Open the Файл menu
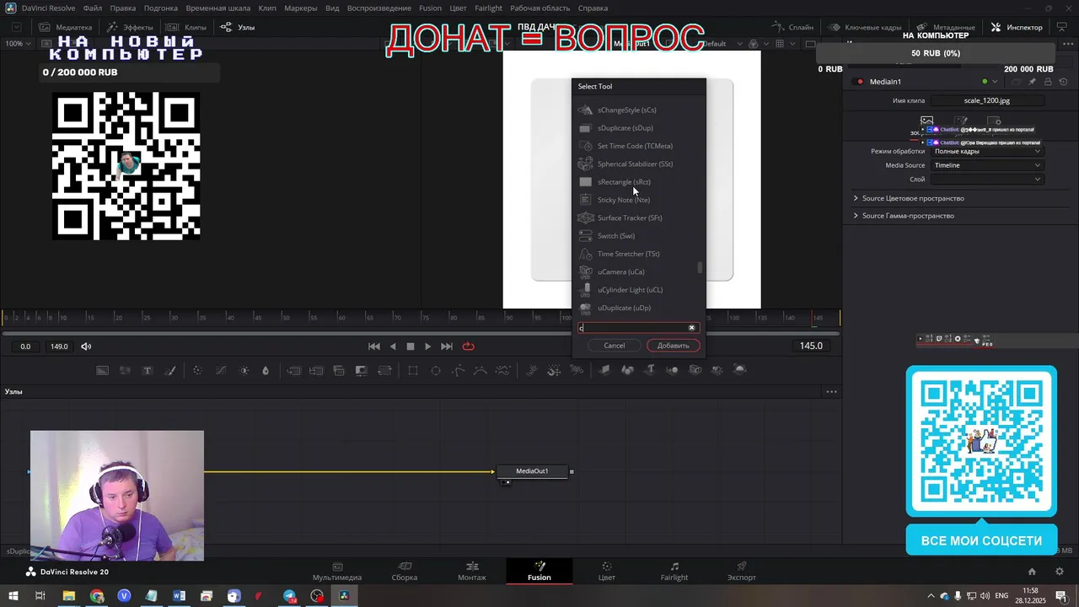The height and width of the screenshot is (607, 1079). (93, 8)
